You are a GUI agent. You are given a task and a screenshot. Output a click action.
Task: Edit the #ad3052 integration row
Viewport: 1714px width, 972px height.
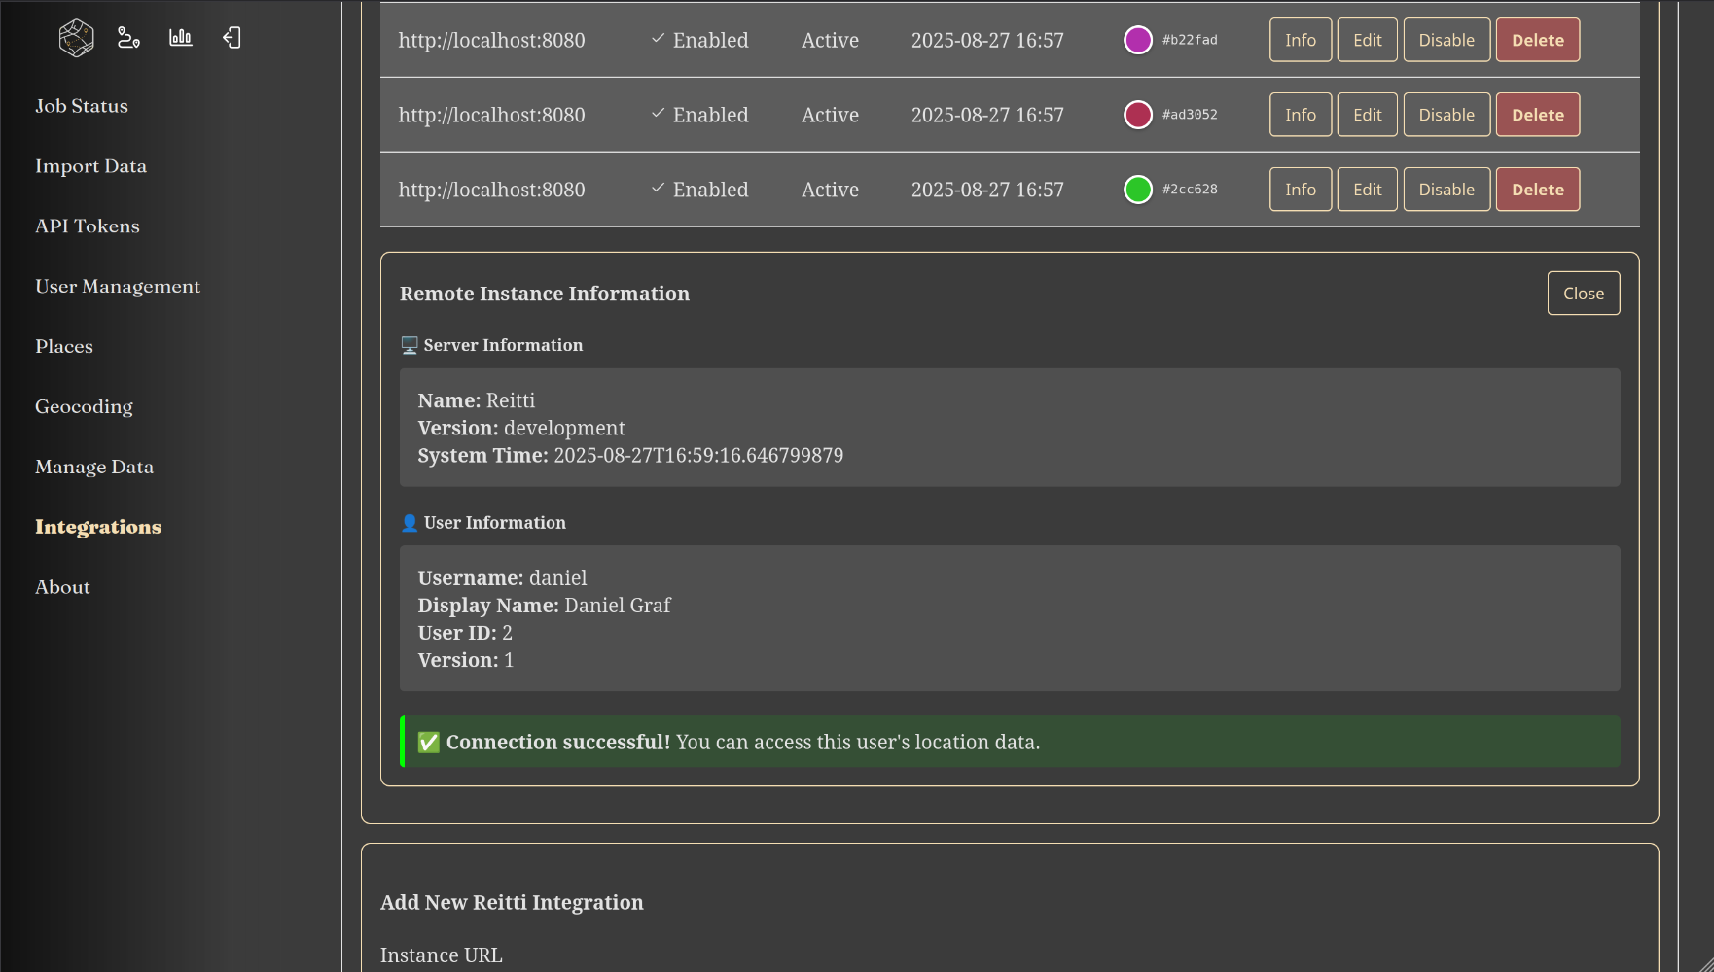(x=1367, y=115)
